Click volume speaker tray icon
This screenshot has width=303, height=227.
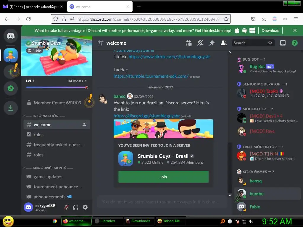(251, 221)
